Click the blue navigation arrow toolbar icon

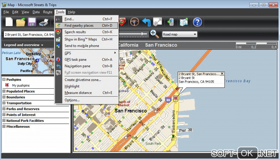tap(146, 22)
